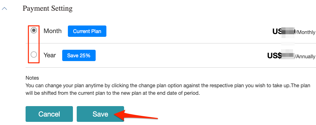
Task: Click the divider below the Year row
Action: click(171, 67)
